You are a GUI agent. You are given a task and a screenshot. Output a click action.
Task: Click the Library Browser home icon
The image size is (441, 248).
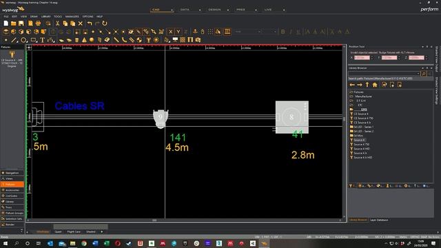click(375, 85)
